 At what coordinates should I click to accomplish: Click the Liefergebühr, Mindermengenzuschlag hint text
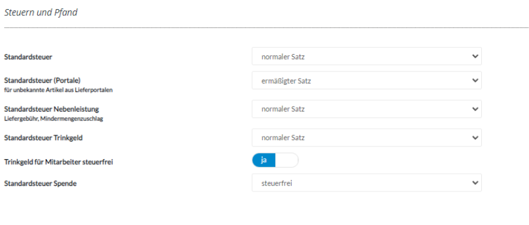point(53,119)
